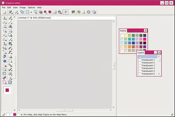
Task: Click the horizontal scrollbar thumb under canvas
Action: 64,110
